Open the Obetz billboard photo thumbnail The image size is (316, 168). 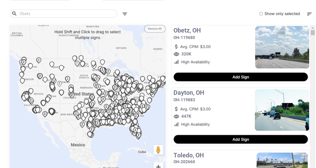pyautogui.click(x=282, y=47)
